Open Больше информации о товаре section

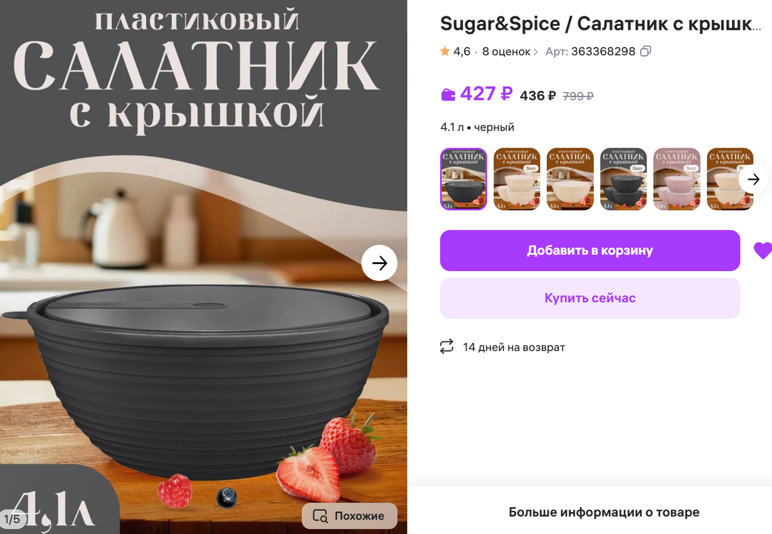pyautogui.click(x=604, y=513)
